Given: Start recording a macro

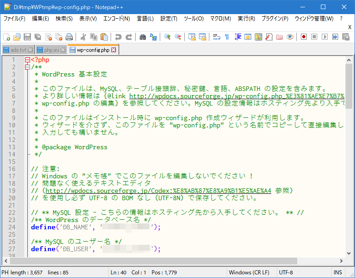Looking at the screenshot, I should [x=304, y=37].
